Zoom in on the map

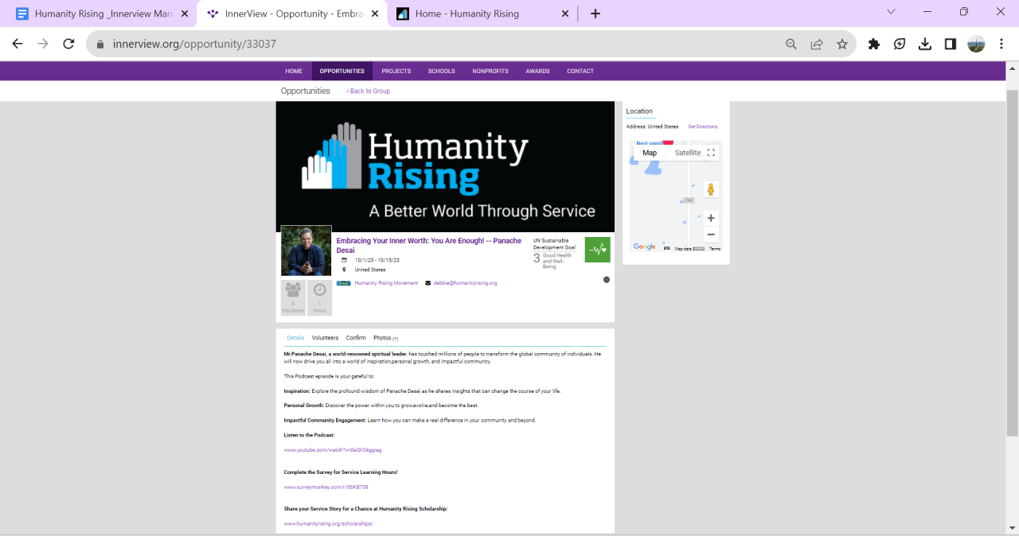(711, 218)
